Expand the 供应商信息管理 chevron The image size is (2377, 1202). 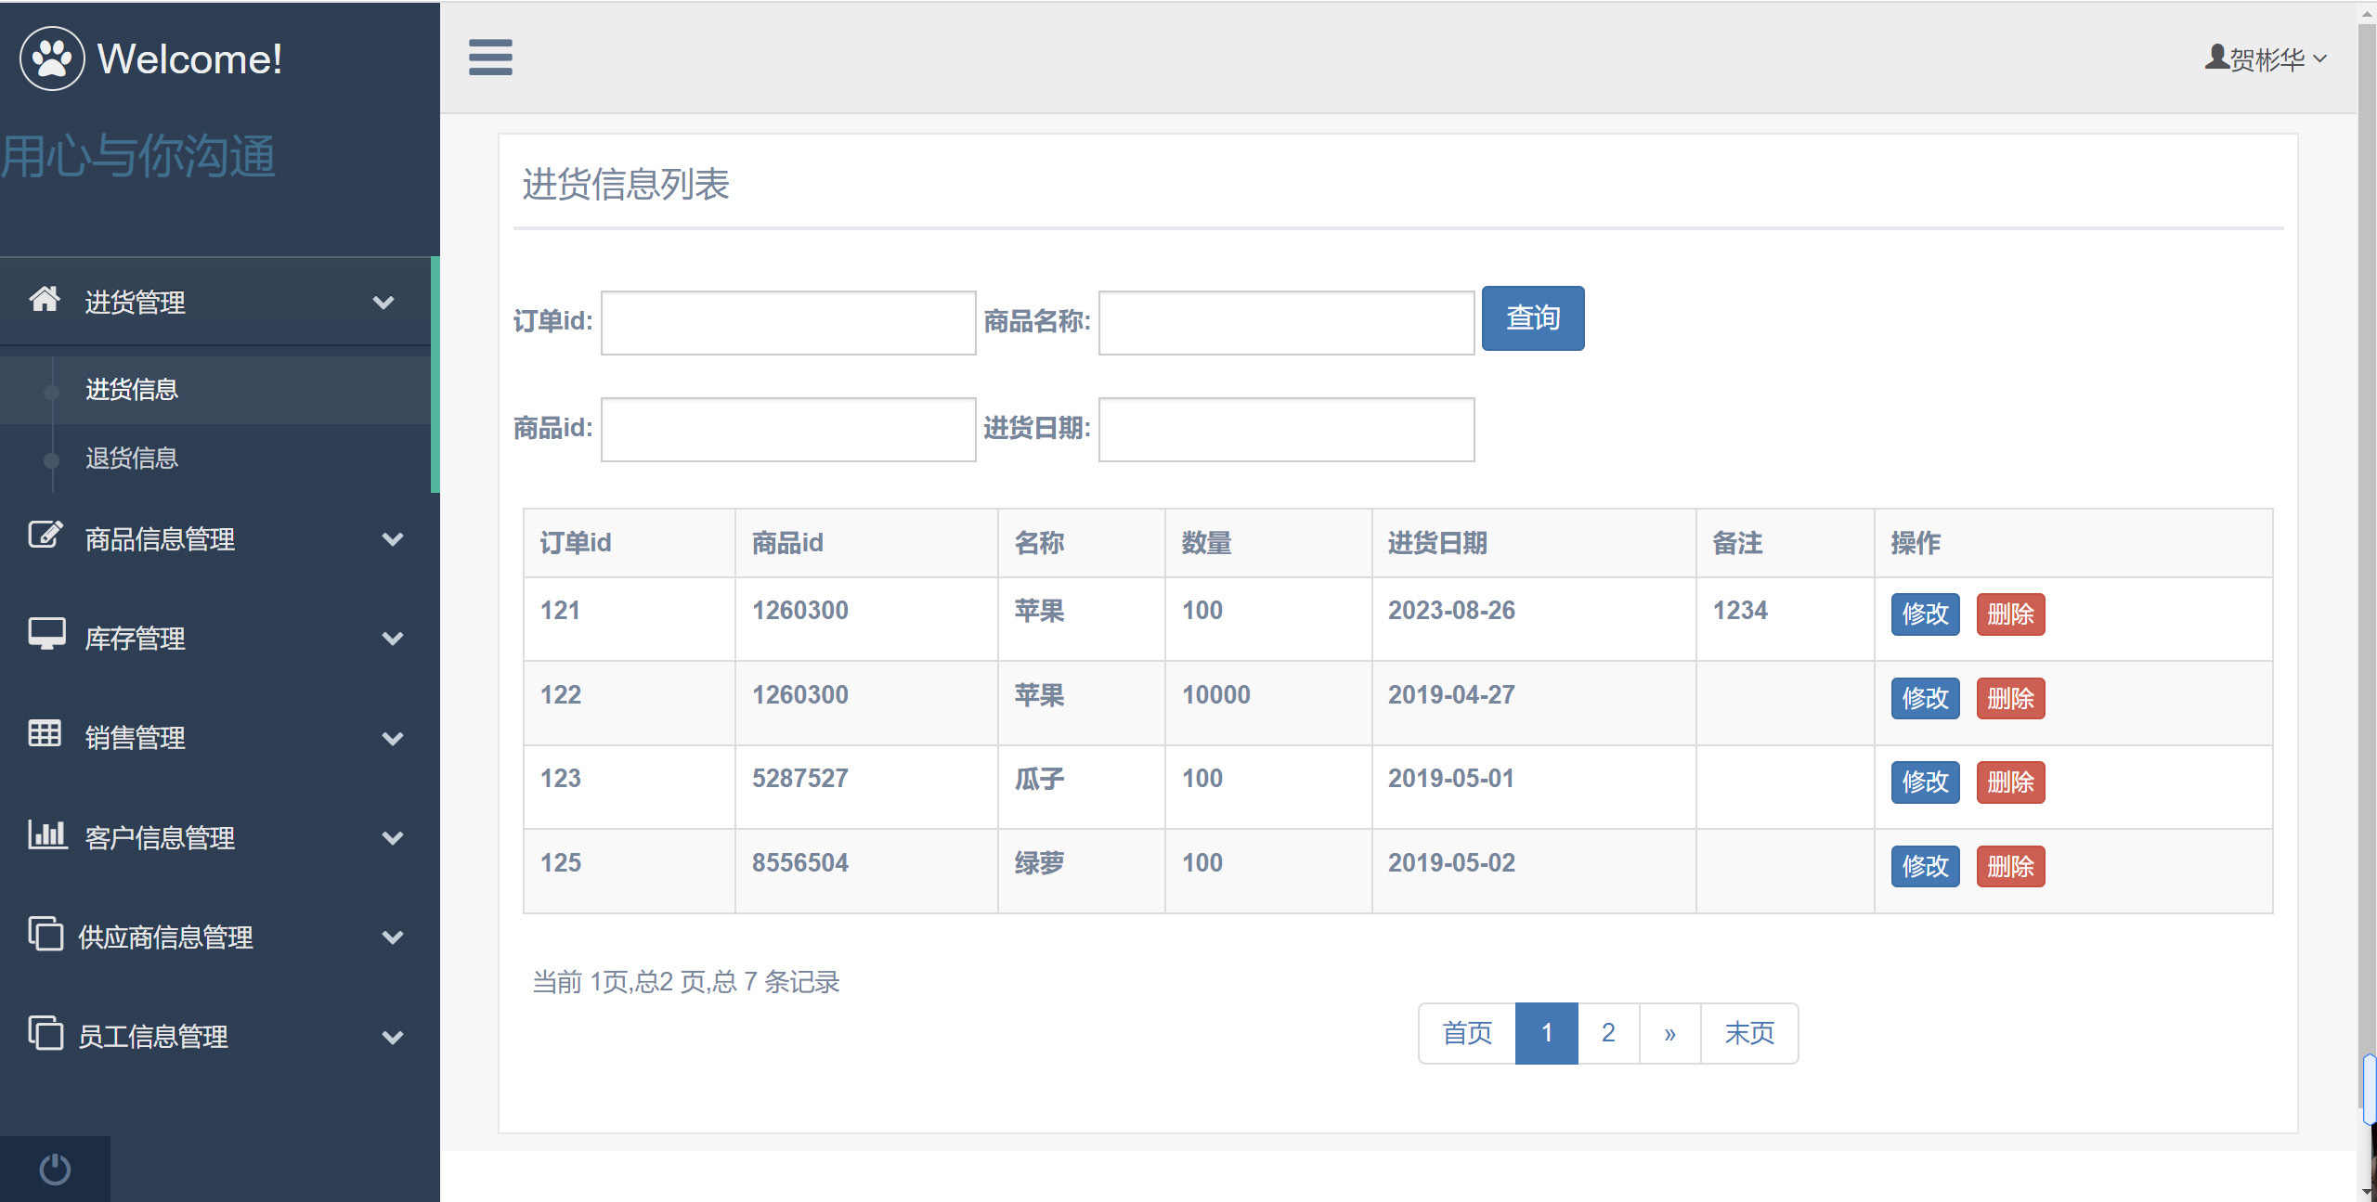click(x=393, y=937)
